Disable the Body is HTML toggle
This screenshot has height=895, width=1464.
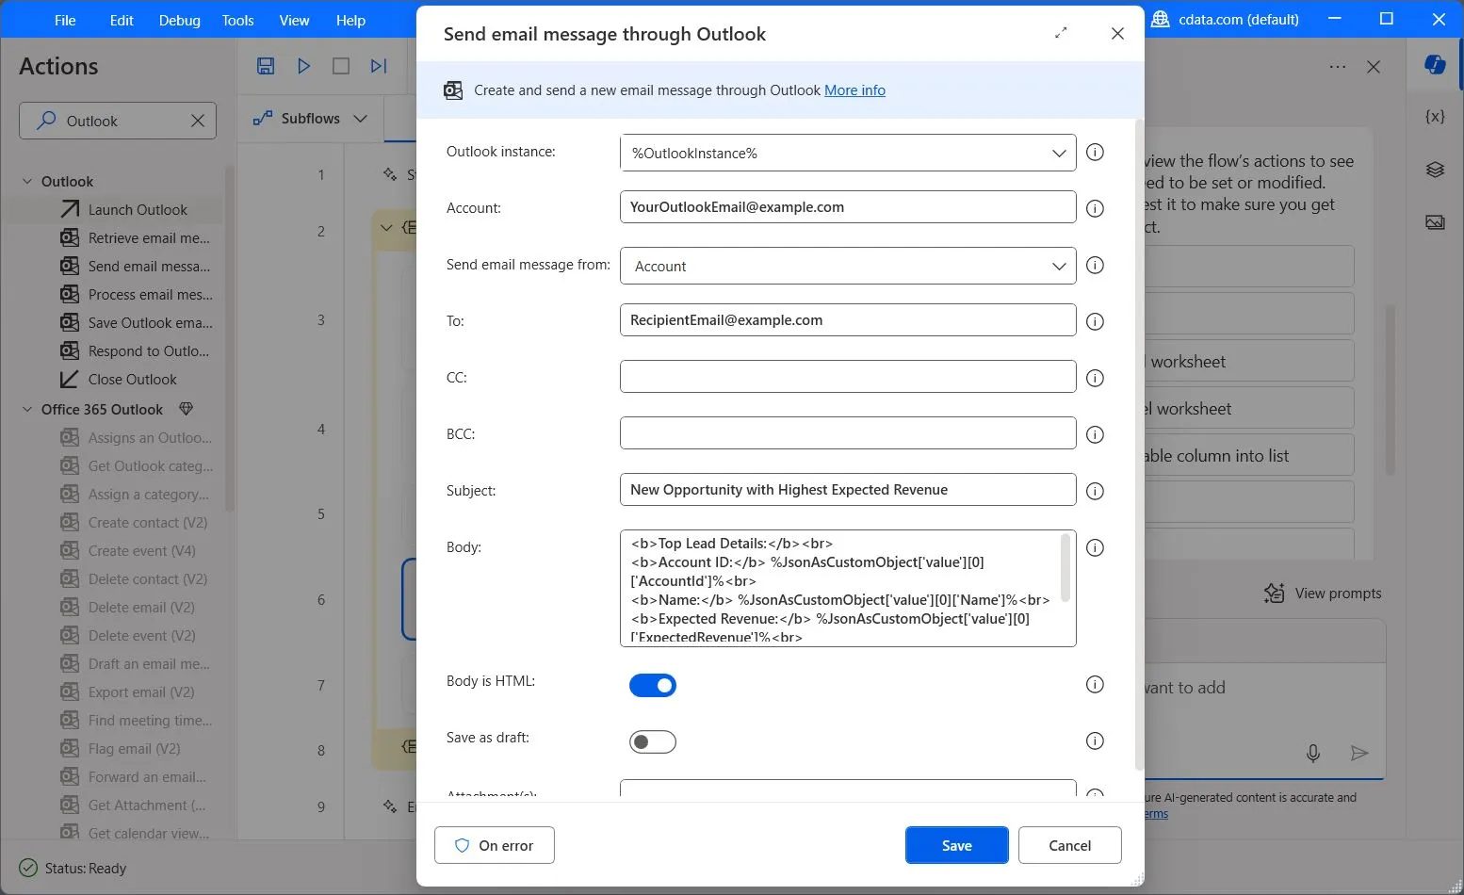[653, 686]
